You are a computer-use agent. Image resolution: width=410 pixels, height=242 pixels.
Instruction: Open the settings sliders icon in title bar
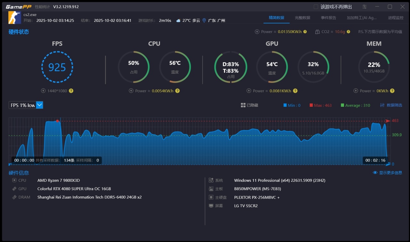[x=365, y=7]
